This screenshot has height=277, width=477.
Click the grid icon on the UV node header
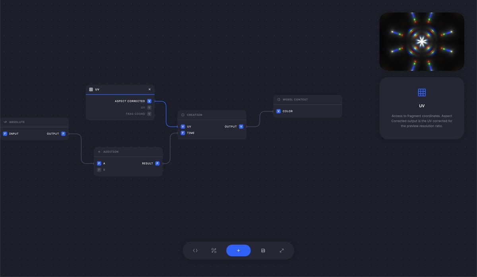click(x=91, y=89)
